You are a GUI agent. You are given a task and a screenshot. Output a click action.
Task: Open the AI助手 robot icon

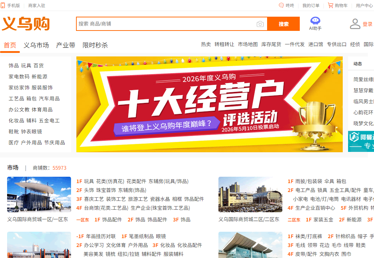[315, 21]
